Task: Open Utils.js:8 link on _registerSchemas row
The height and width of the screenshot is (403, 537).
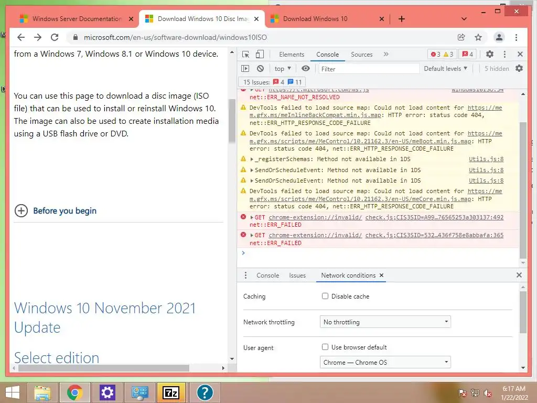Action: tap(486, 159)
